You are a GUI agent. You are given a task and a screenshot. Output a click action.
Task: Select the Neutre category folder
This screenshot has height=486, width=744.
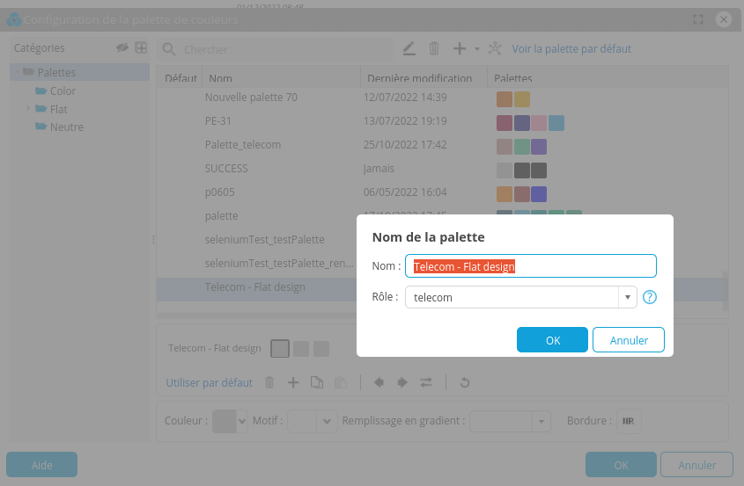66,127
